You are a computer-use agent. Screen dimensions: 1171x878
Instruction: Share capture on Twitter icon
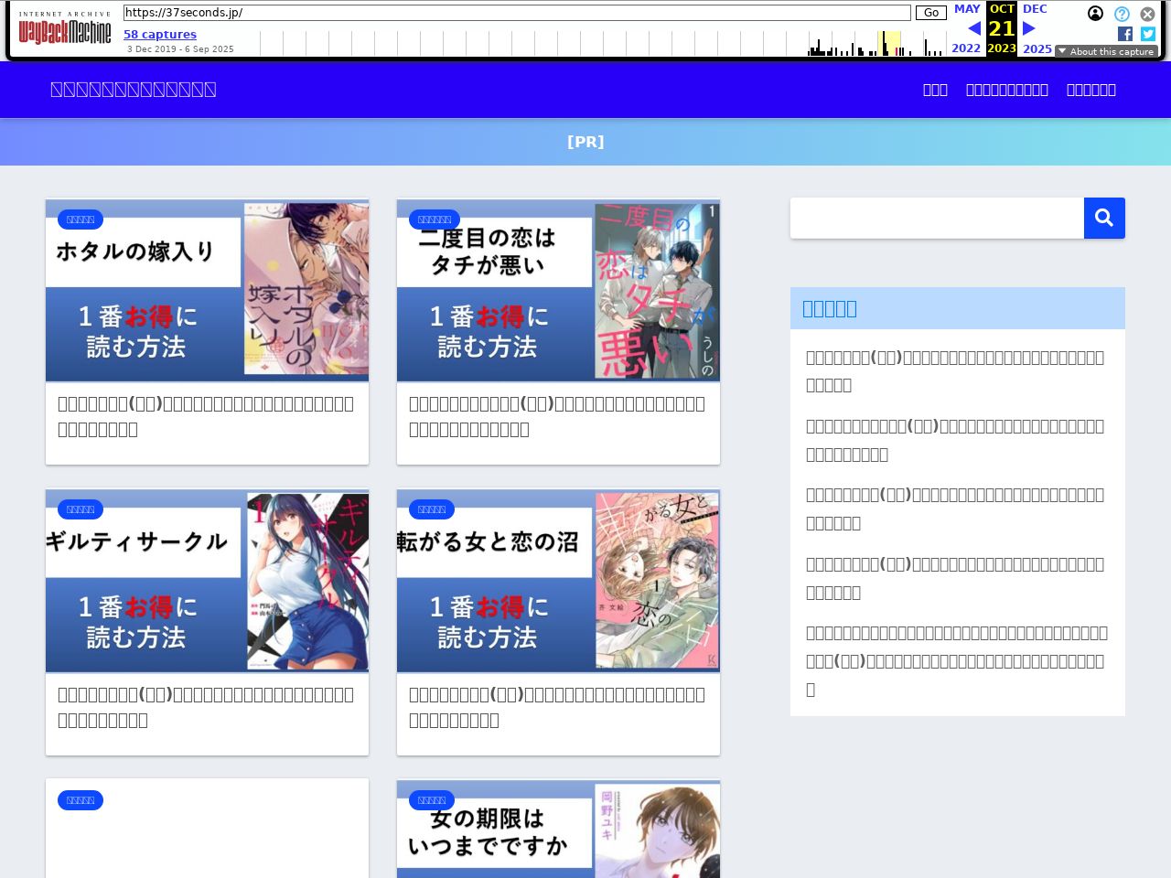click(1148, 34)
